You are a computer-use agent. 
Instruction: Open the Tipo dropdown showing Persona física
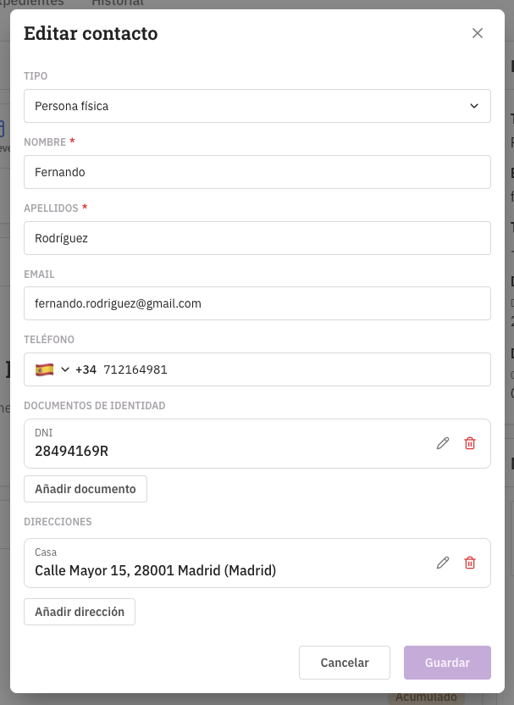[x=257, y=106]
